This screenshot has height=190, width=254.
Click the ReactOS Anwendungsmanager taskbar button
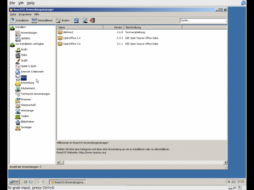[x=68, y=182]
